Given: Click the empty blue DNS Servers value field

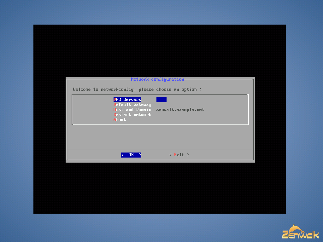Looking at the screenshot, I should coord(161,100).
